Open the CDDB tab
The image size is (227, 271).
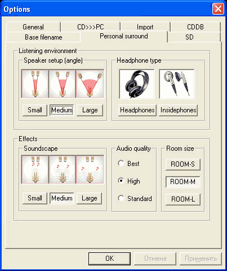[195, 27]
